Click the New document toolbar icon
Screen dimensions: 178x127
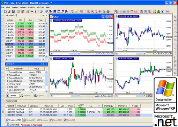coord(5,12)
